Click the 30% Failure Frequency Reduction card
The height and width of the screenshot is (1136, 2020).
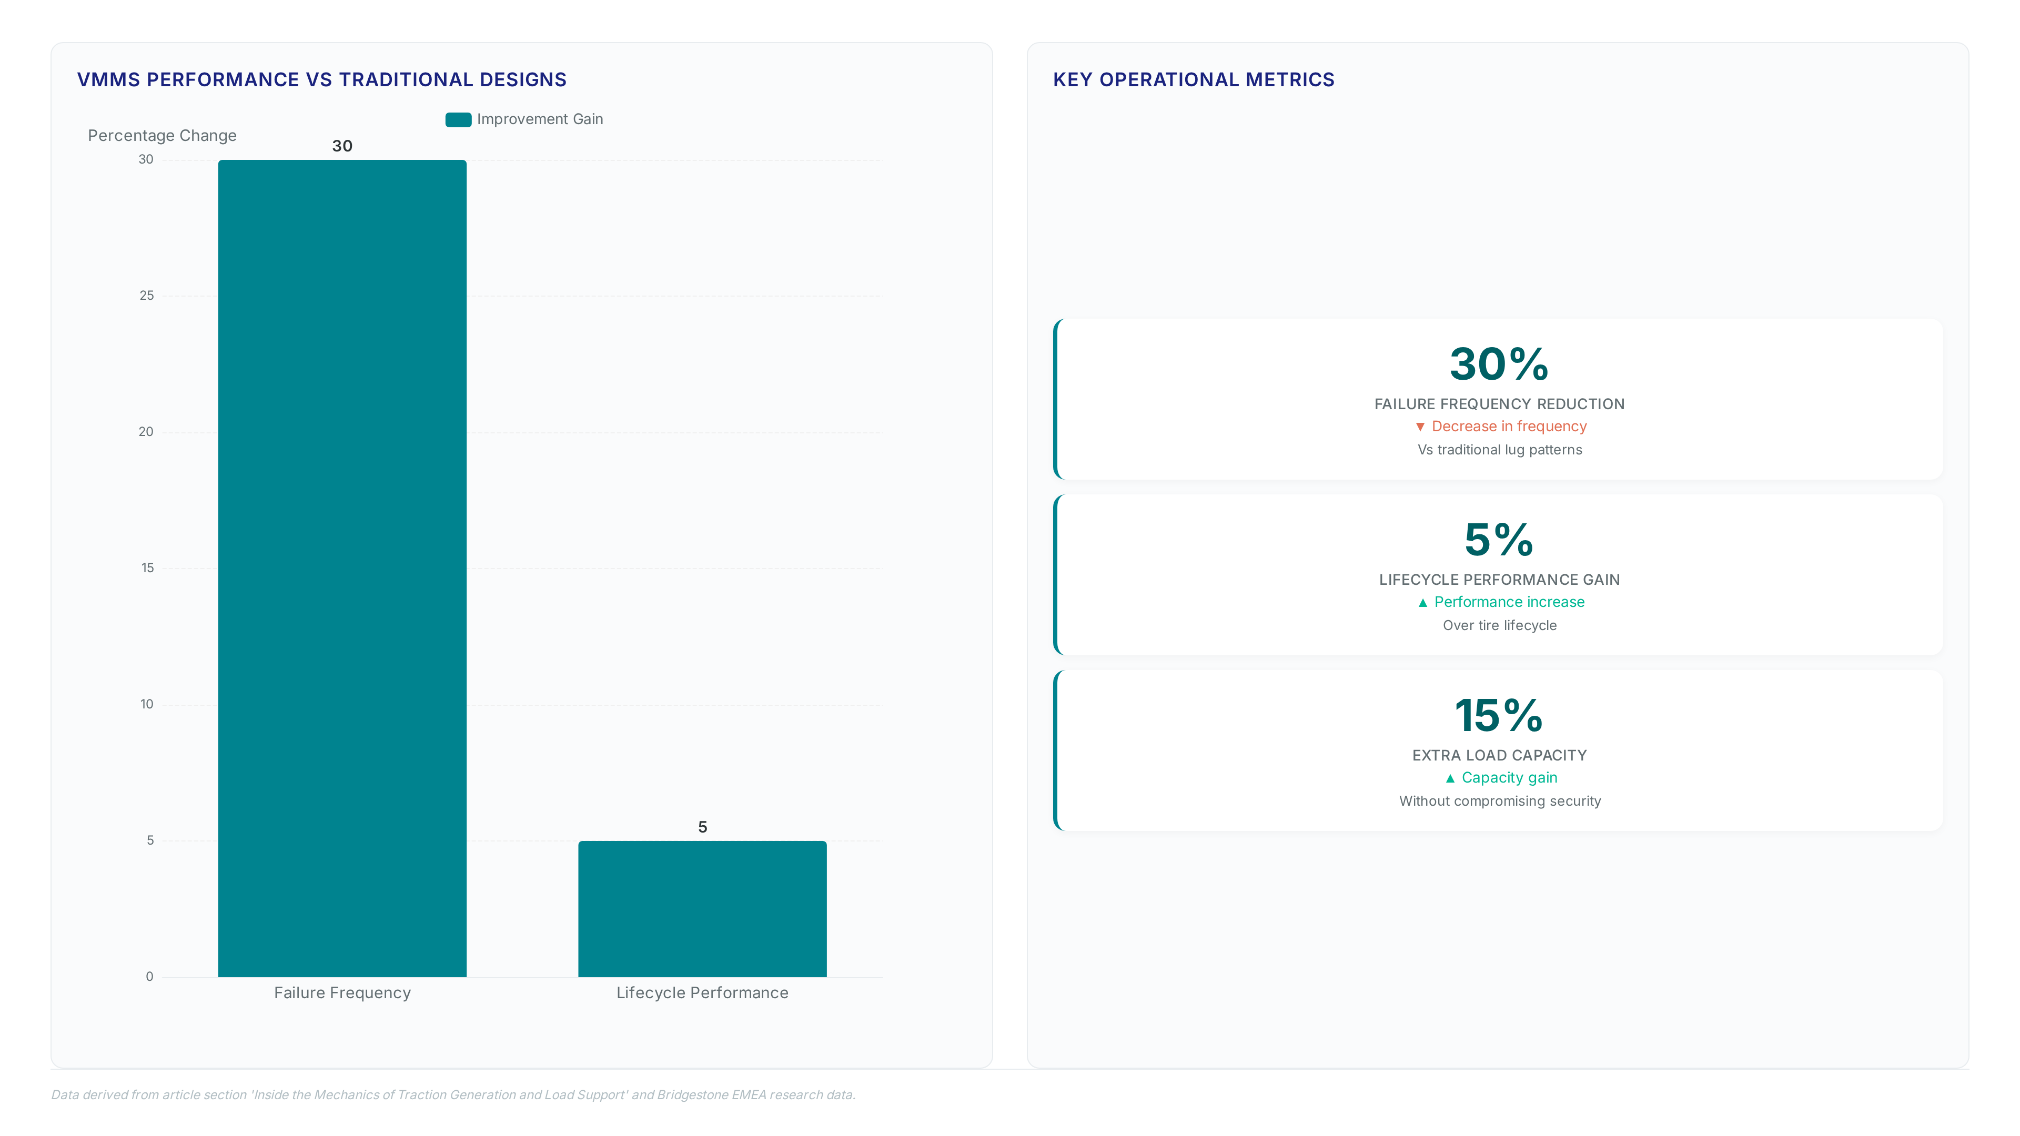(1499, 399)
